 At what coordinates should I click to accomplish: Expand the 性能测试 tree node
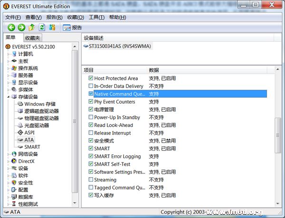8,204
